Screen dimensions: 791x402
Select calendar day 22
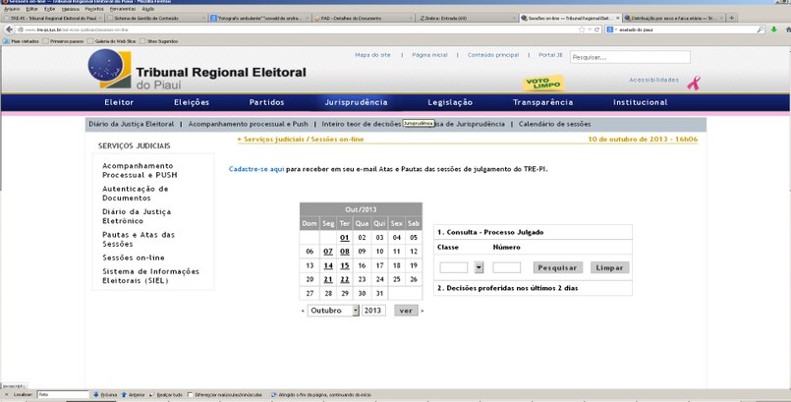tap(345, 279)
